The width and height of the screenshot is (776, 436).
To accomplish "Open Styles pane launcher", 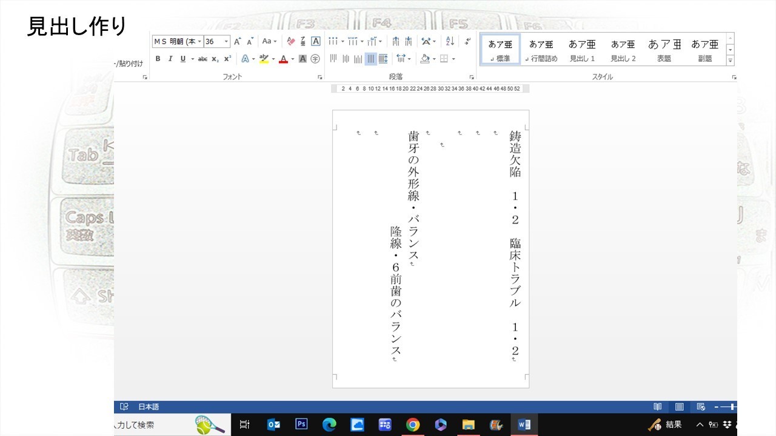I will click(x=734, y=78).
